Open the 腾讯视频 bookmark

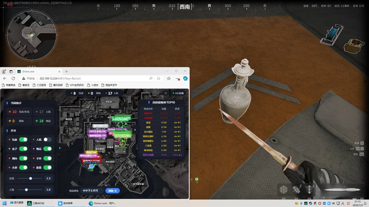[56, 85]
